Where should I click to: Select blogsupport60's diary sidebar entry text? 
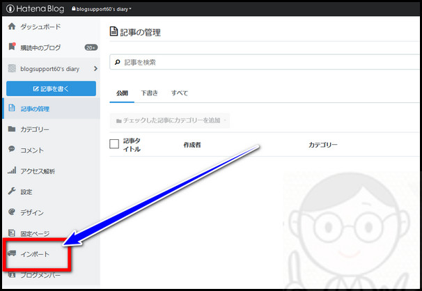point(49,69)
